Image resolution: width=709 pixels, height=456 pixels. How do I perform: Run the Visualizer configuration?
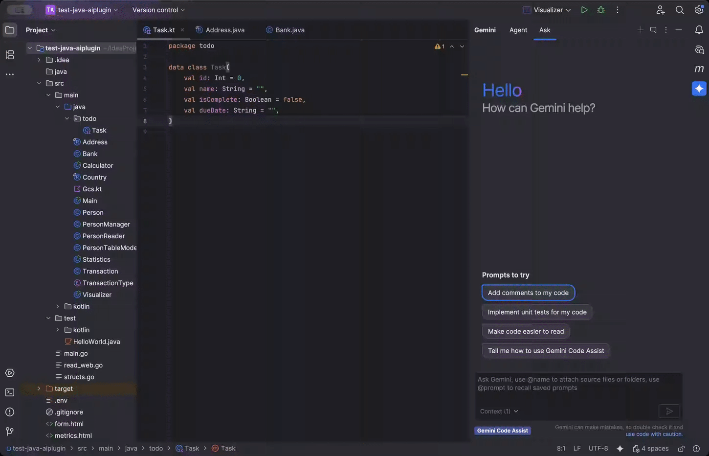pyautogui.click(x=584, y=9)
